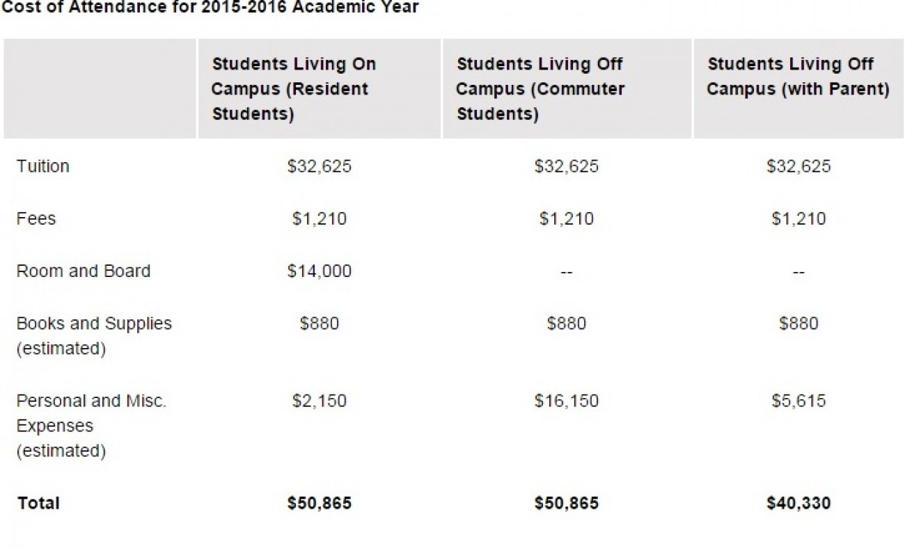Select the commuter students books $880 value
905x549 pixels.
point(566,324)
